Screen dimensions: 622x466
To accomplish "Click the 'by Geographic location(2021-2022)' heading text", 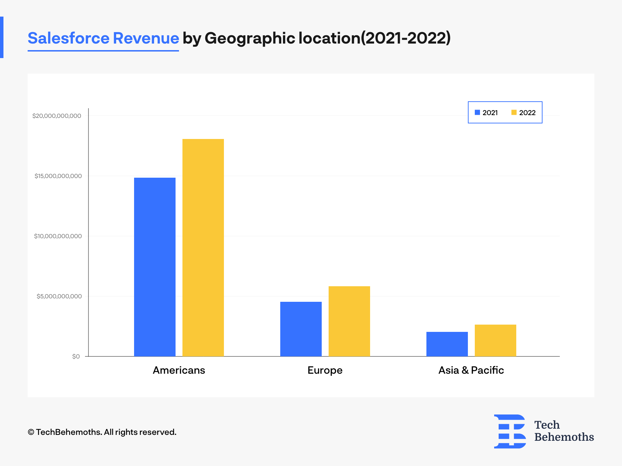I will 317,38.
